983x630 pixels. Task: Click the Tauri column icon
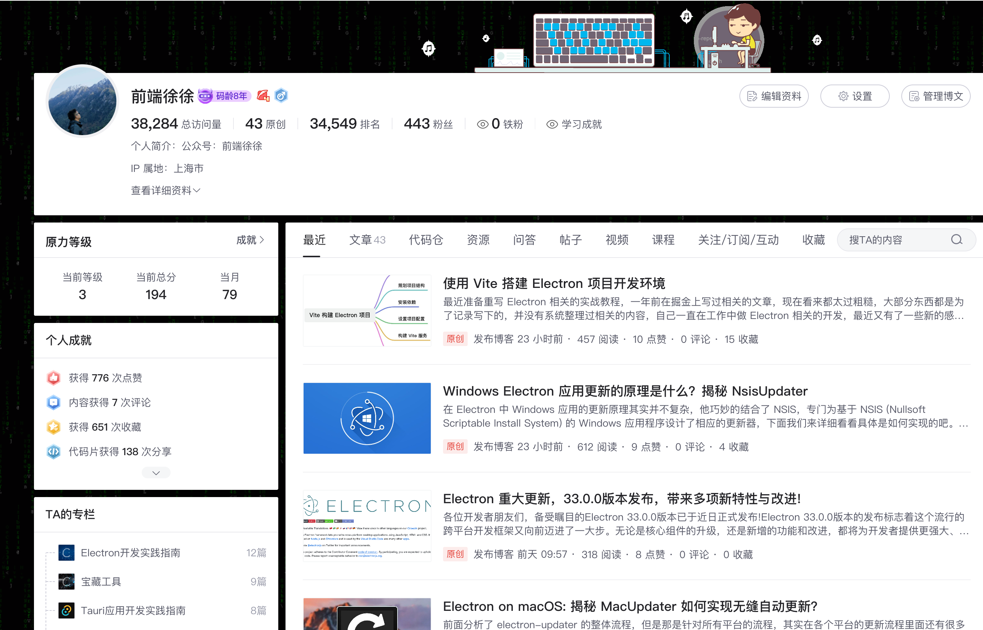[66, 611]
